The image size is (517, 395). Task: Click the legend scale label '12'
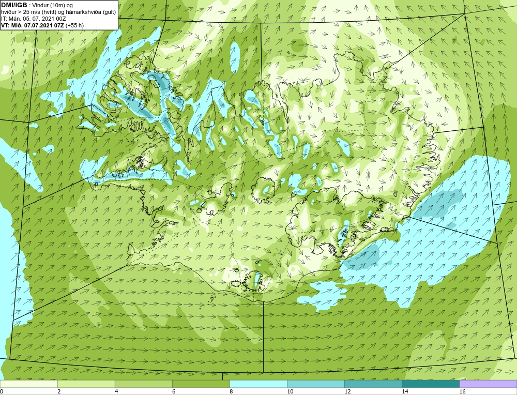point(347,391)
